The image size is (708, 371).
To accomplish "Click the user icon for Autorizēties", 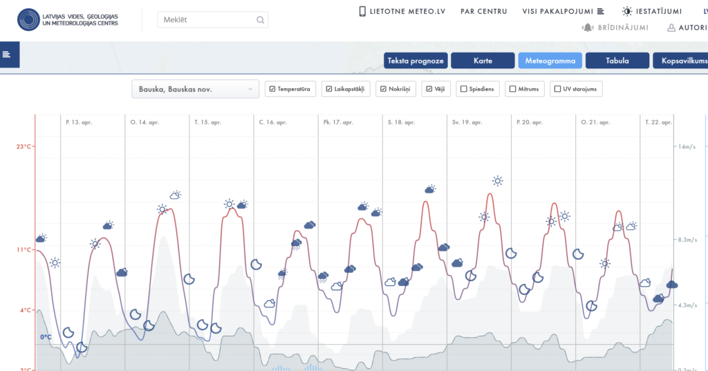I will pos(671,28).
